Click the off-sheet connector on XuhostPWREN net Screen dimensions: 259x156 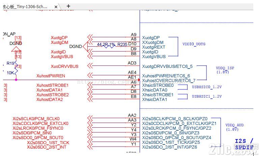click(x=90, y=75)
